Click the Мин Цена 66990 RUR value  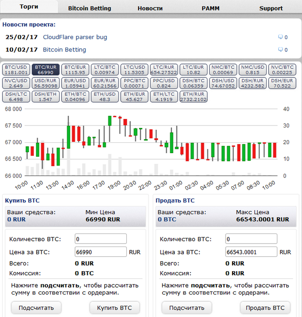[103, 219]
